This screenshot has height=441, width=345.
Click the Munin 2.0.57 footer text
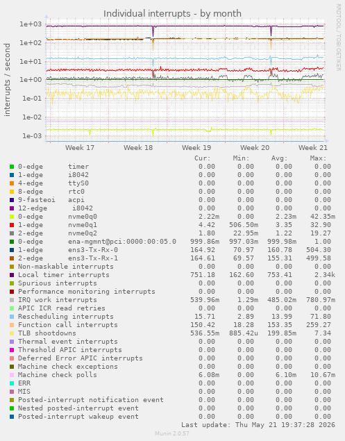click(x=172, y=433)
